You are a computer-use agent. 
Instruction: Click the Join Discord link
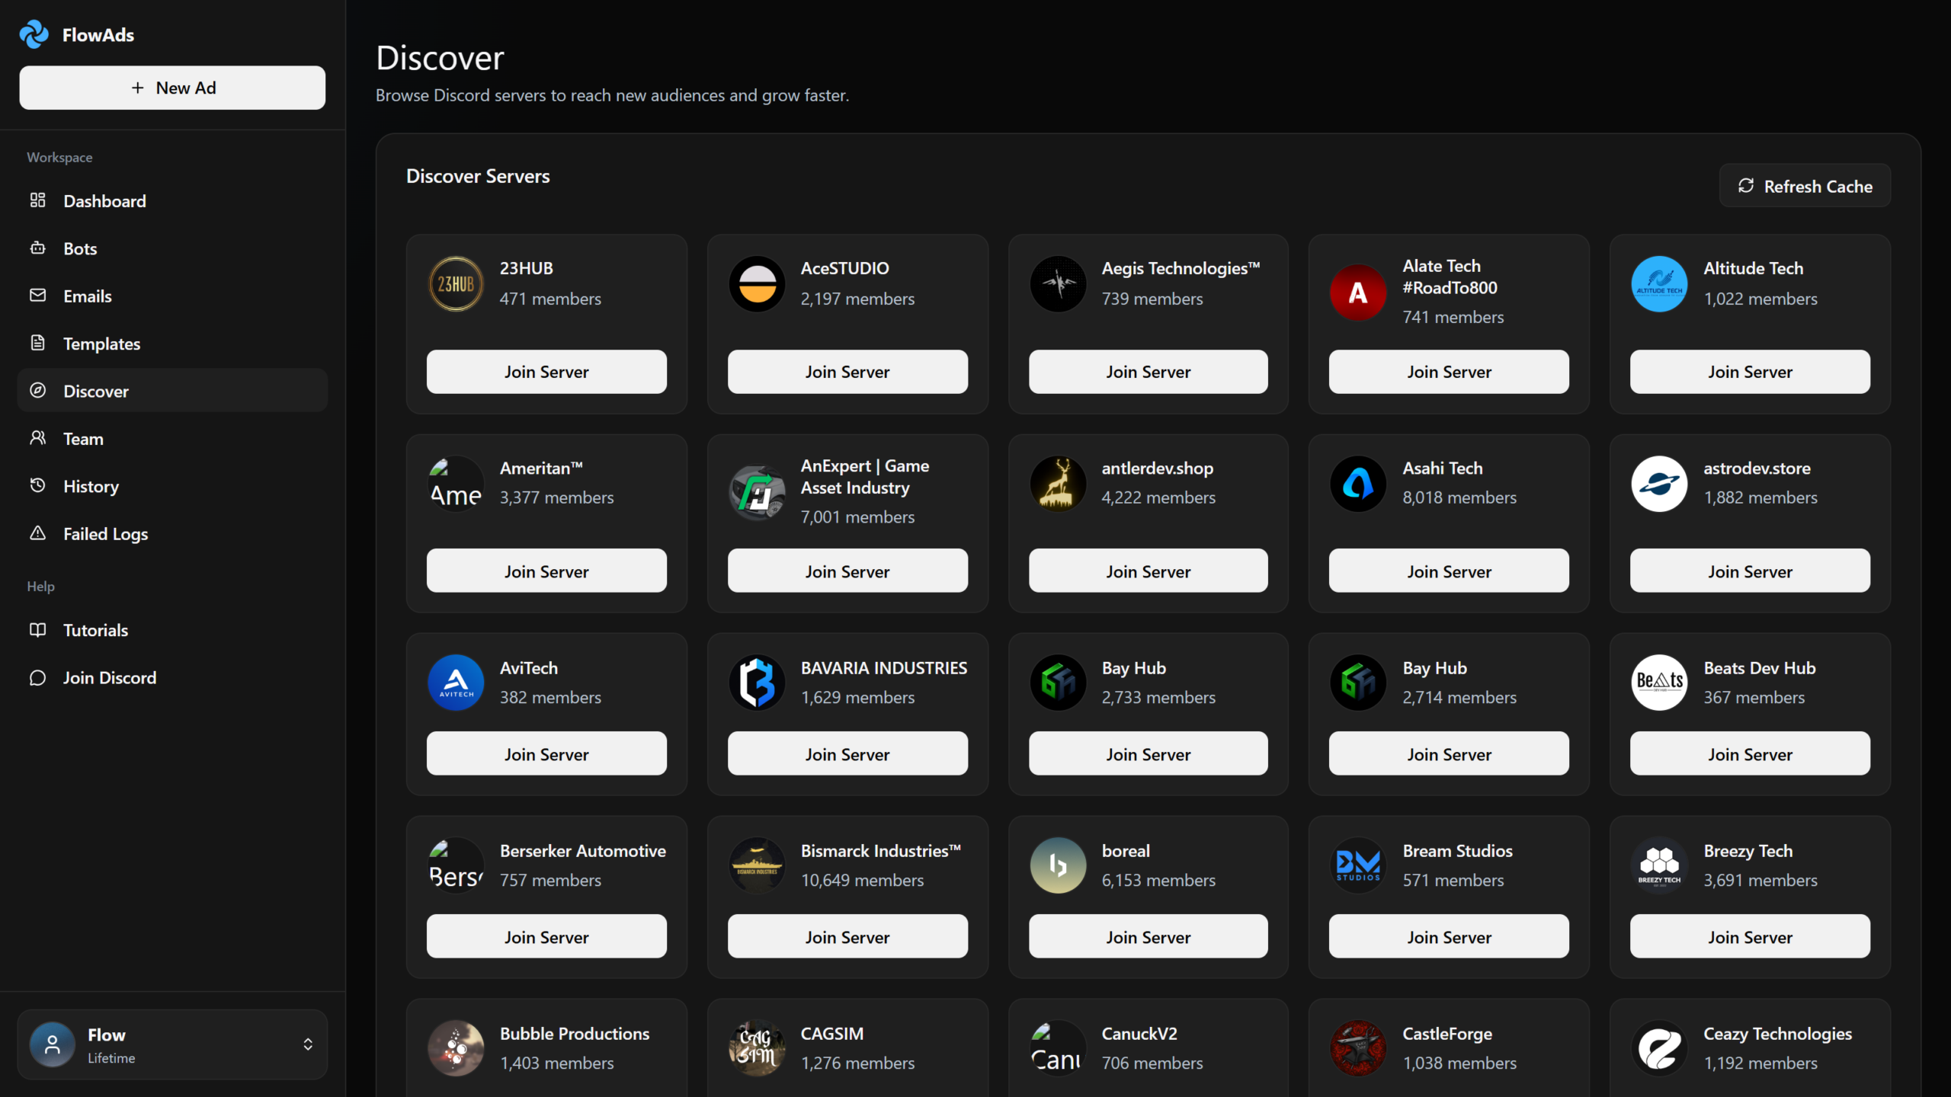tap(172, 678)
